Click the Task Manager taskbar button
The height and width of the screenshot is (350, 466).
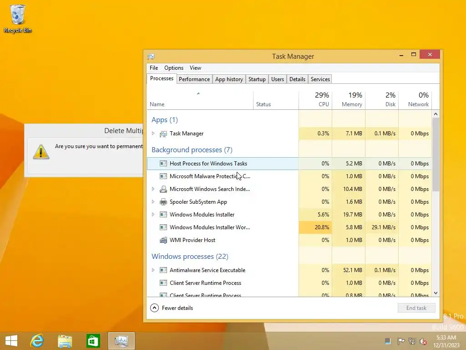(121, 341)
